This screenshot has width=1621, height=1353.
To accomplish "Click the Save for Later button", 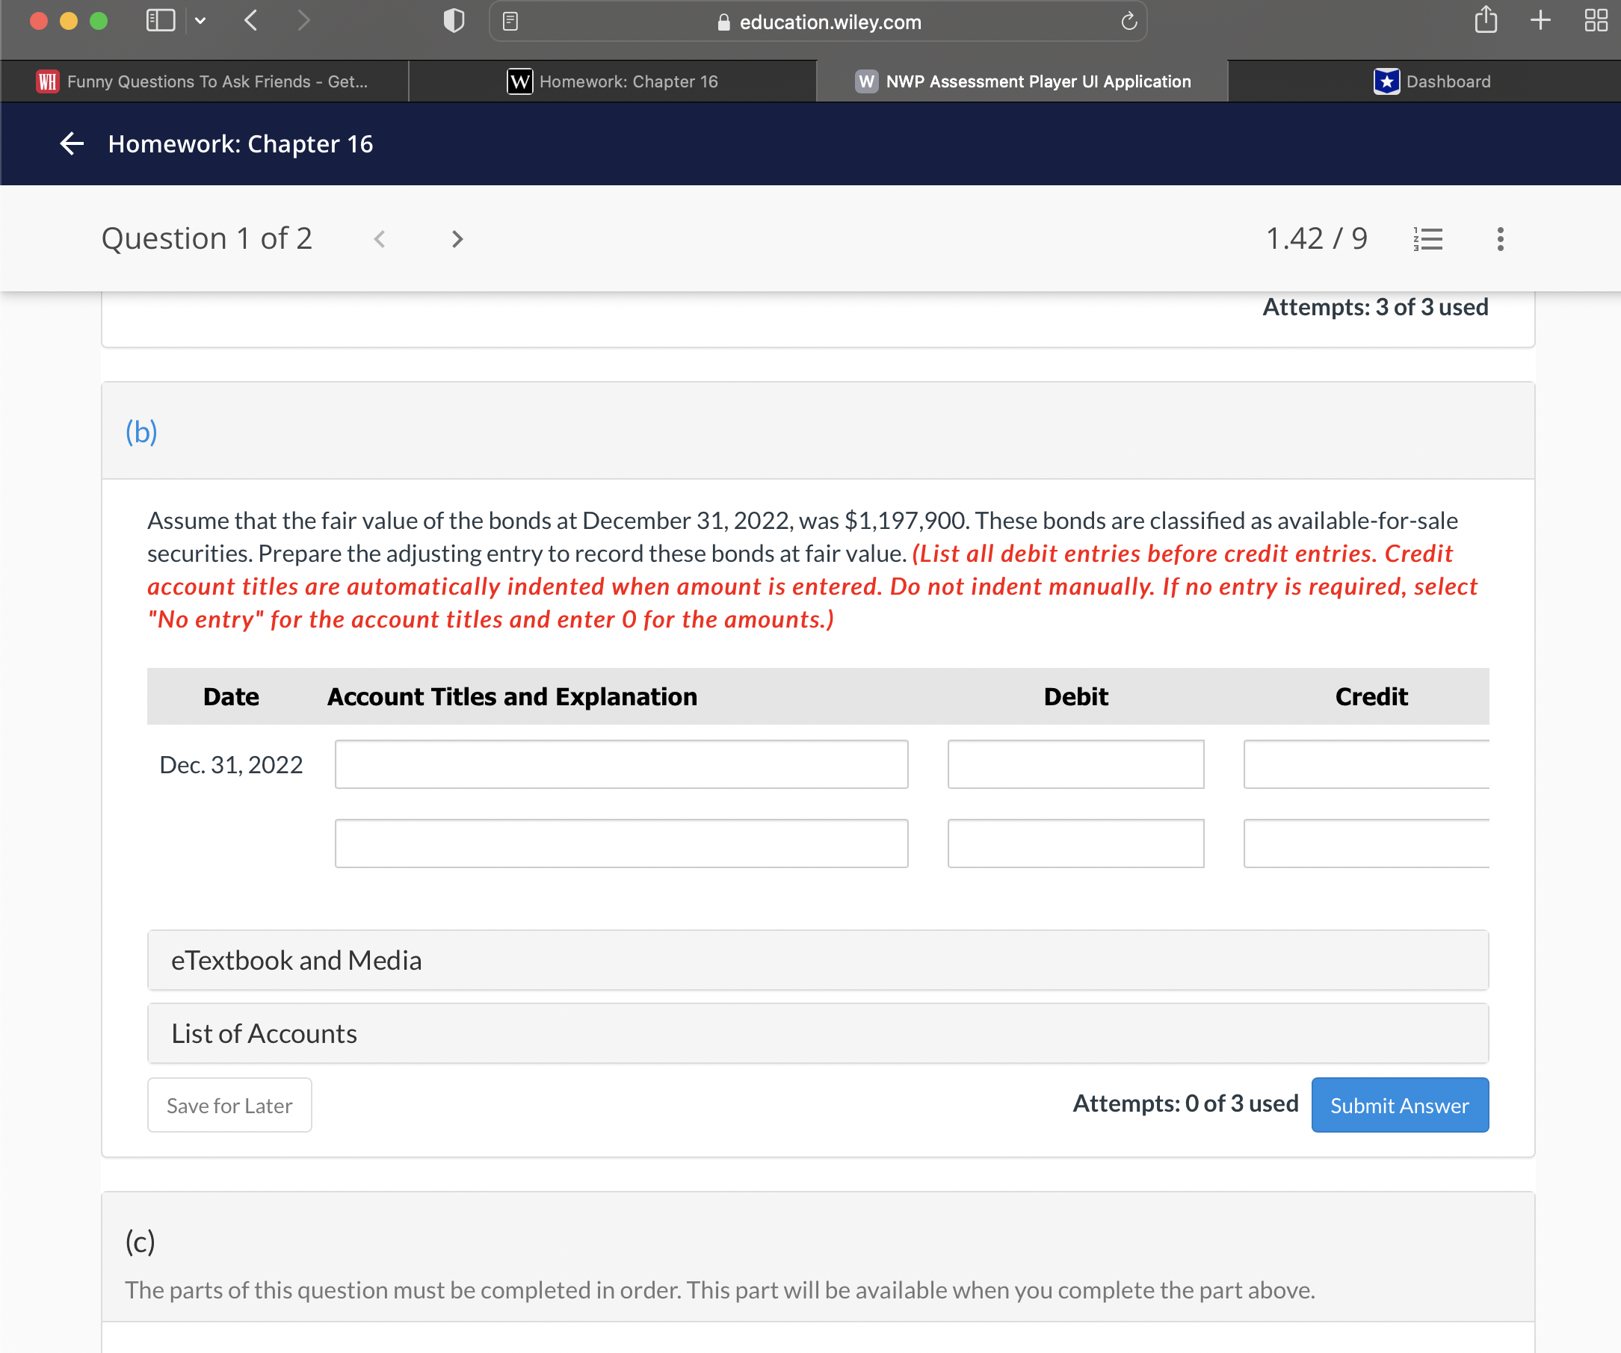I will (x=229, y=1105).
